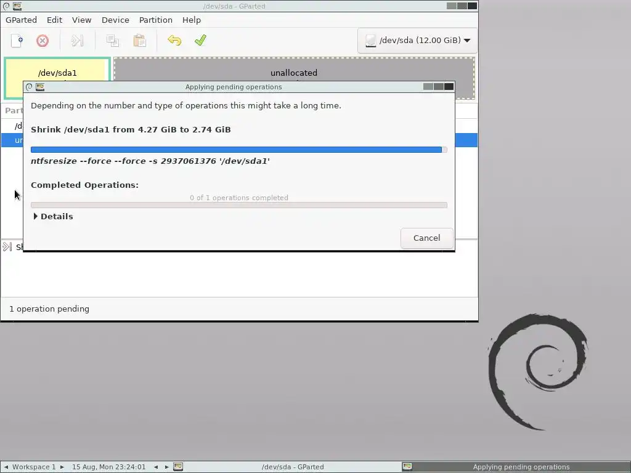Screen dimensions: 631x473
Task: Click the Delete partition red icon
Action: (x=43, y=41)
